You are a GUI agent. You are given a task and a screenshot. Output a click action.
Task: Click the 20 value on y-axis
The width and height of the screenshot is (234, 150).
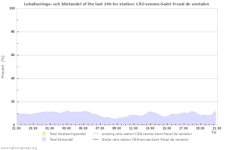(13, 102)
